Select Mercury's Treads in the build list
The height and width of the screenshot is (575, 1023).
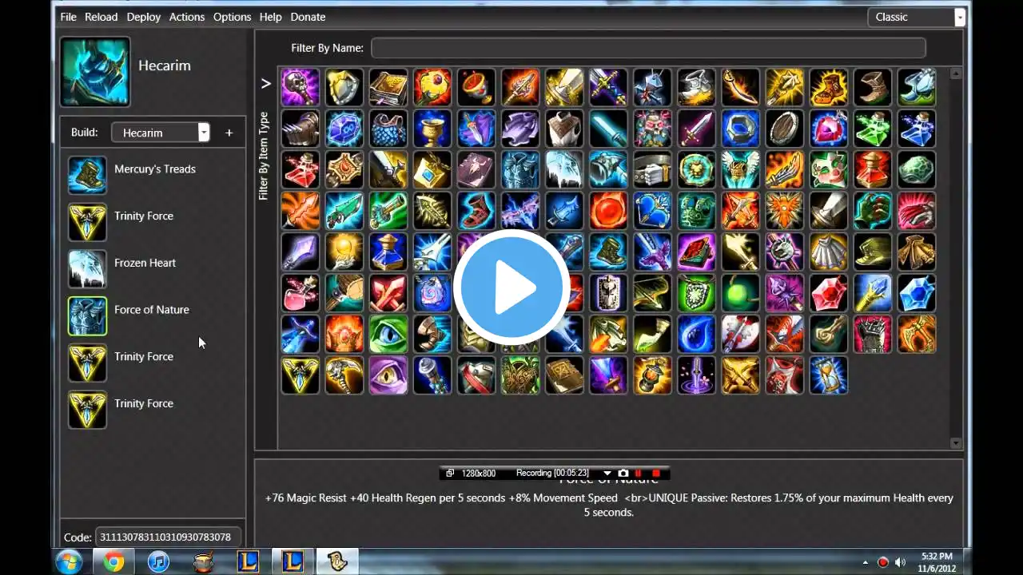click(x=152, y=175)
